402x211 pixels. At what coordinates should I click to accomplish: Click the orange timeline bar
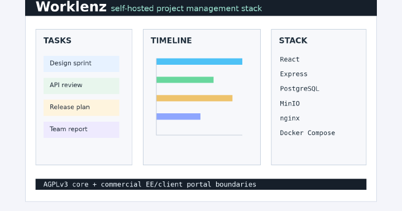(x=195, y=98)
